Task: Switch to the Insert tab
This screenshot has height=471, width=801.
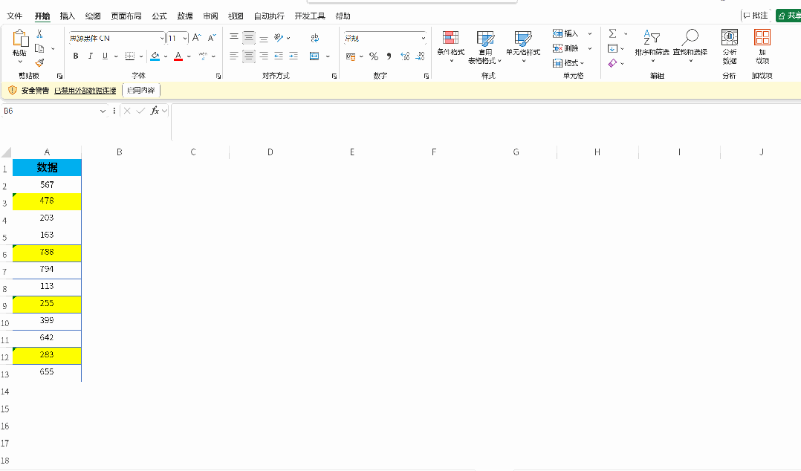Action: (x=68, y=16)
